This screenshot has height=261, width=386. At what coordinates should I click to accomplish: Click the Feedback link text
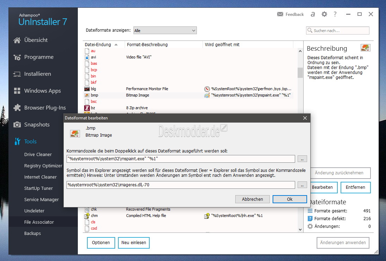pyautogui.click(x=295, y=14)
